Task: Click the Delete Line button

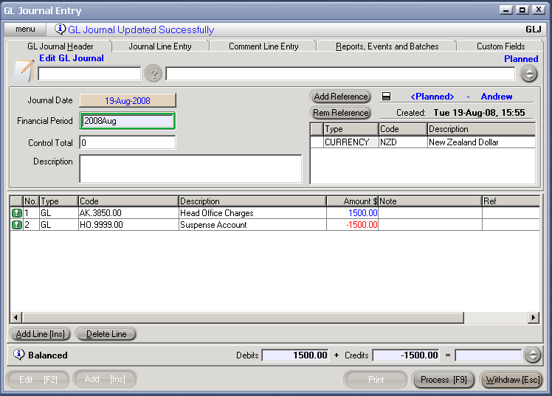Action: (106, 334)
